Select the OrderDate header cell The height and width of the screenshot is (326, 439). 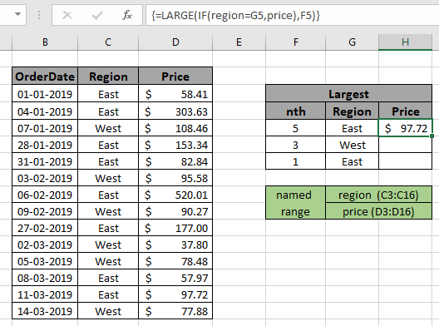pos(45,77)
